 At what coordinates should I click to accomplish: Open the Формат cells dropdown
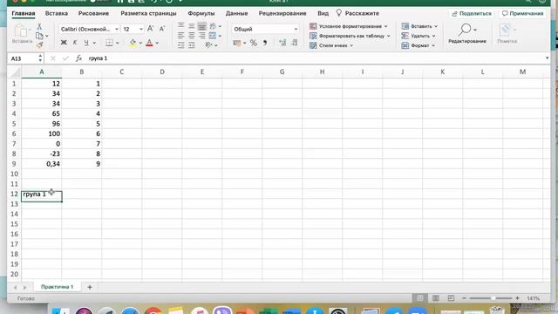pos(418,45)
